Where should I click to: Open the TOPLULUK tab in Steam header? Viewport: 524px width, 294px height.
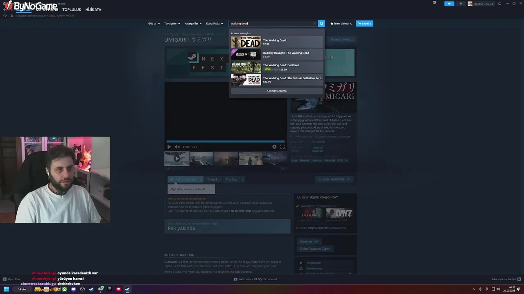72,9
